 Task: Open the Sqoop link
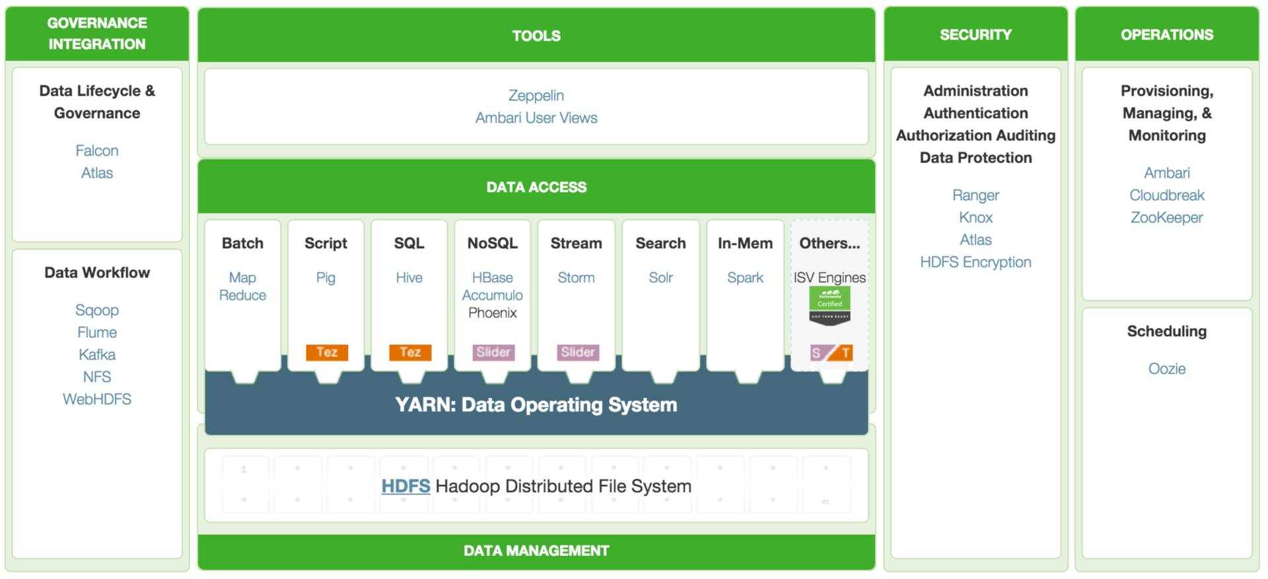point(97,310)
